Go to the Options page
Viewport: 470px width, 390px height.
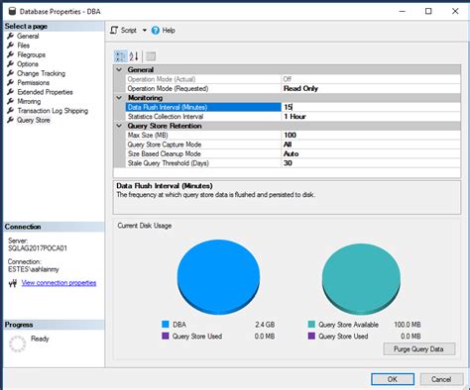pos(28,64)
